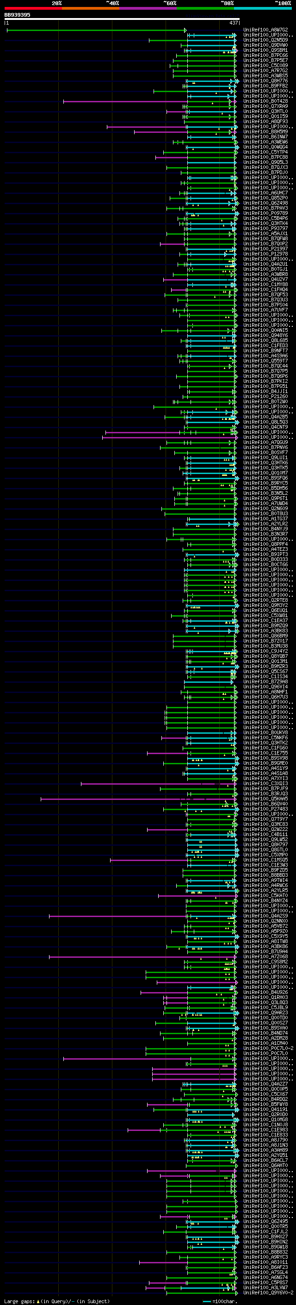Select the UniRef100_A8QF93 label

click(x=265, y=122)
